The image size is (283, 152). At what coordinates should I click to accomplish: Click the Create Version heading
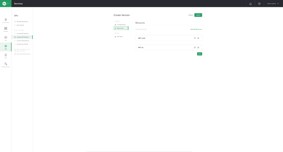click(x=122, y=15)
